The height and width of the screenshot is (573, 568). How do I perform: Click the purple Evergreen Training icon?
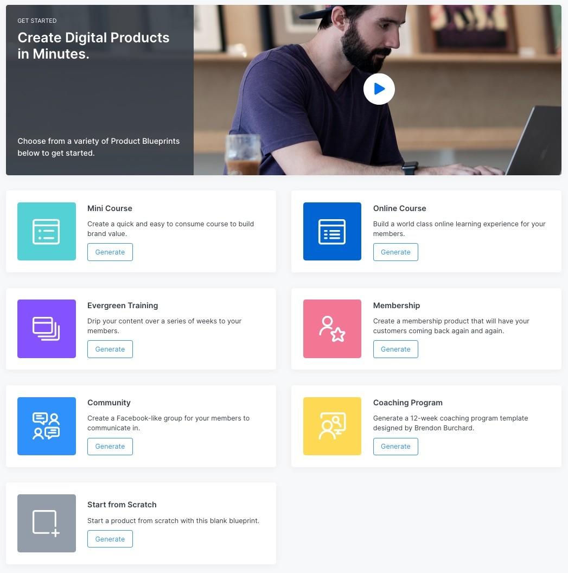pos(47,328)
